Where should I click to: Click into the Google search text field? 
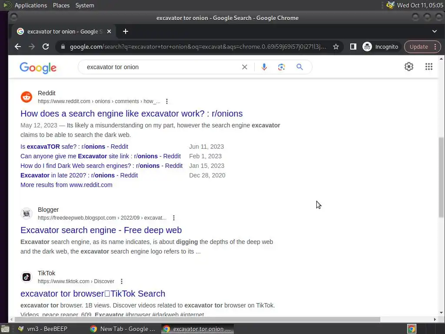coord(162,67)
